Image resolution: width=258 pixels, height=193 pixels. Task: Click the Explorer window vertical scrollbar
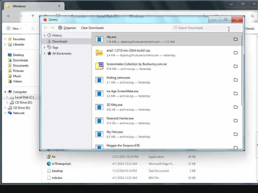(257, 145)
